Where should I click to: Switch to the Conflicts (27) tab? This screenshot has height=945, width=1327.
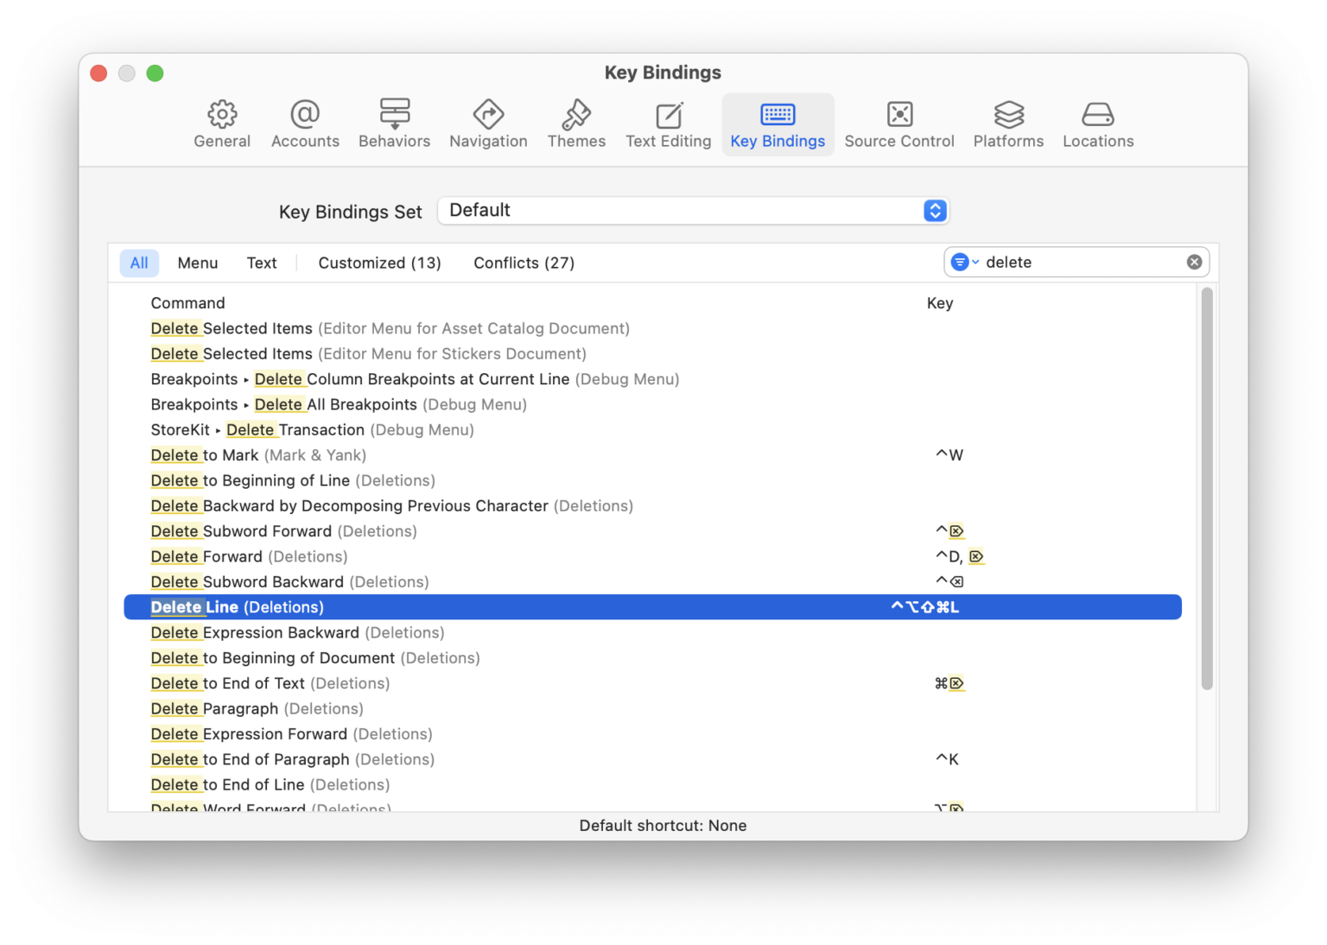click(x=523, y=263)
